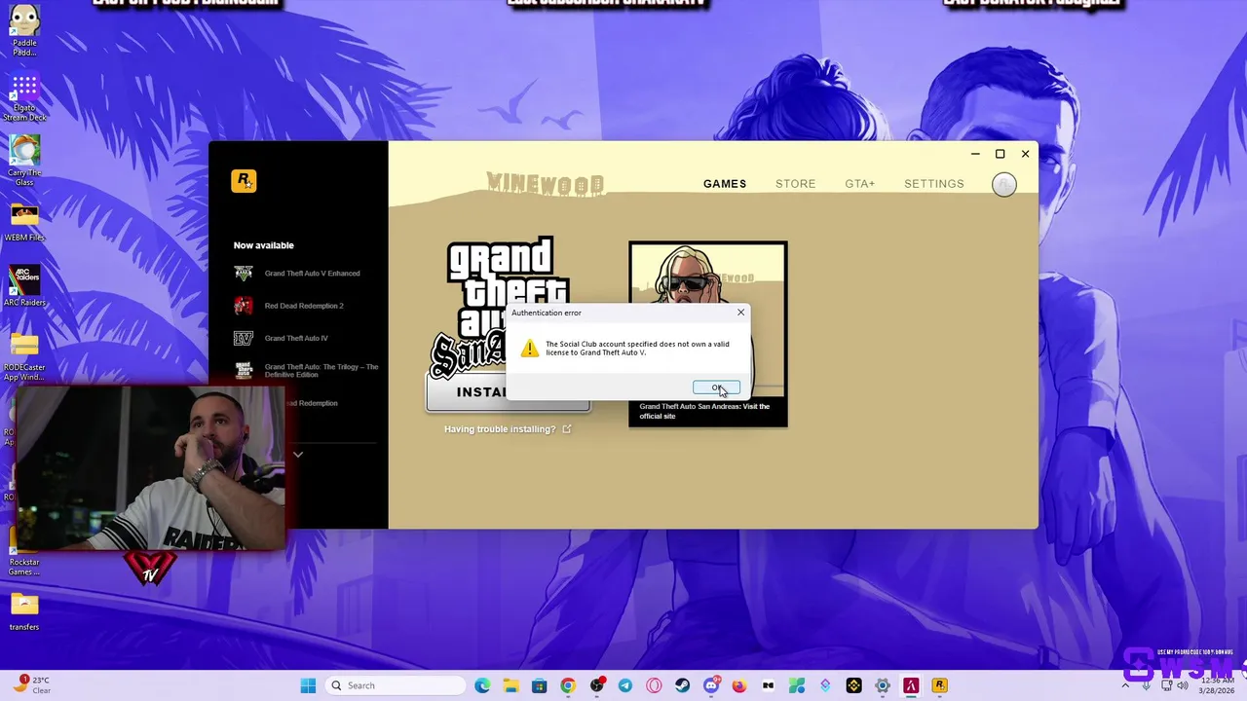Maximize the Rockstar Games Launcher window

click(x=1000, y=154)
